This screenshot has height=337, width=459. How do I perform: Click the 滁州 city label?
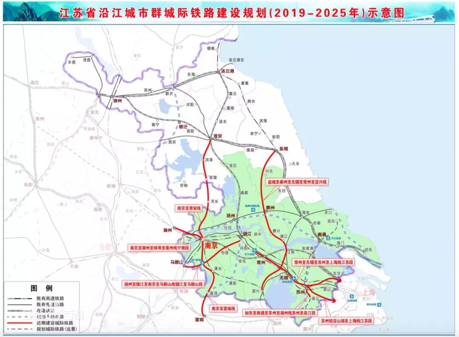167,230
